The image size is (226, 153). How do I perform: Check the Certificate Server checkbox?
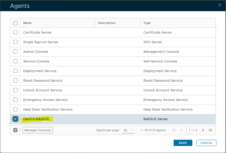15,33
